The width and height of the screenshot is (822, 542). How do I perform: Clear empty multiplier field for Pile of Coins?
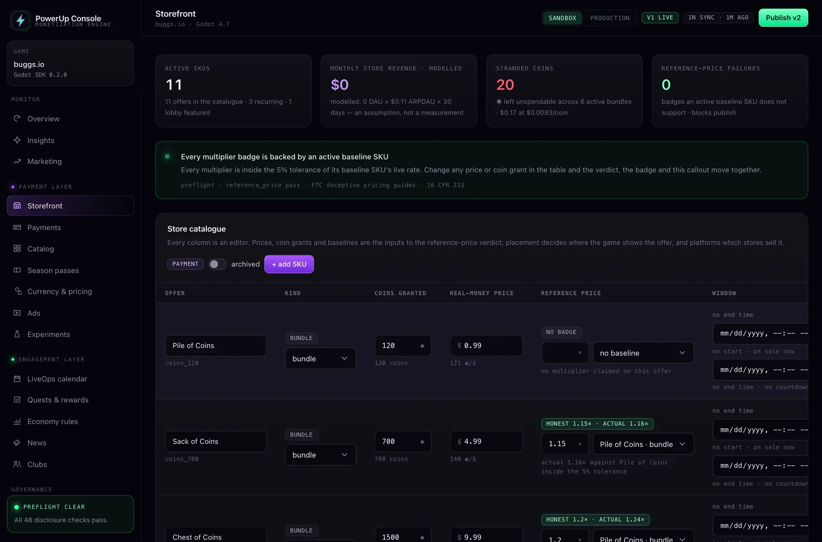coord(580,353)
